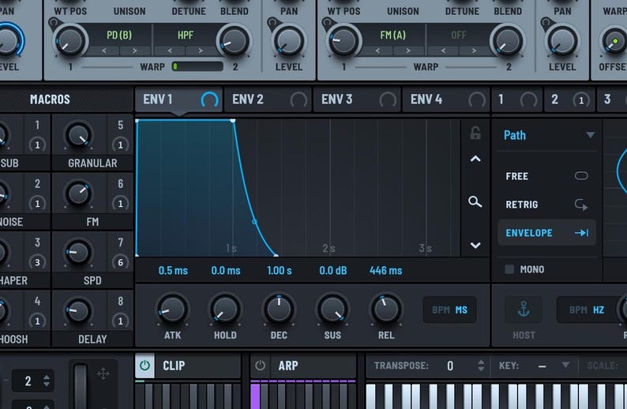Click the FM macro knob
This screenshot has width=627, height=409.
78,193
